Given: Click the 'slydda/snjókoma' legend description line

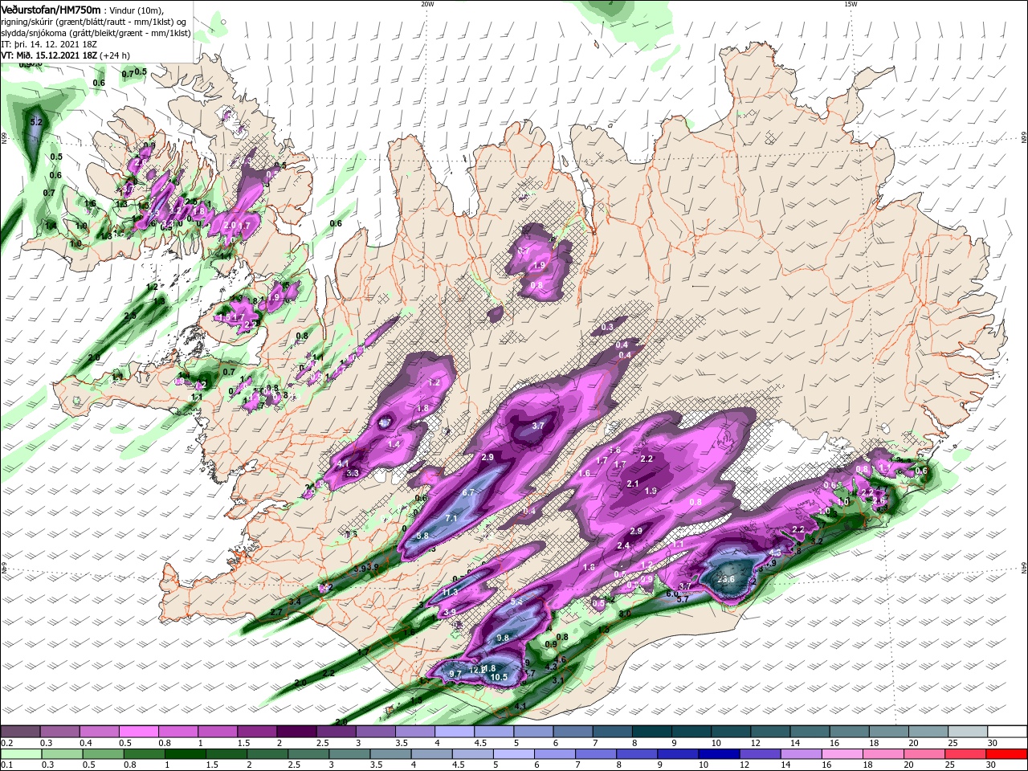Looking at the screenshot, I should click(95, 33).
